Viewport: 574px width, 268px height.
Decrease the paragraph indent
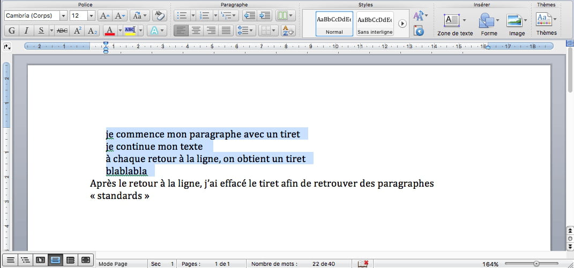[x=249, y=16]
